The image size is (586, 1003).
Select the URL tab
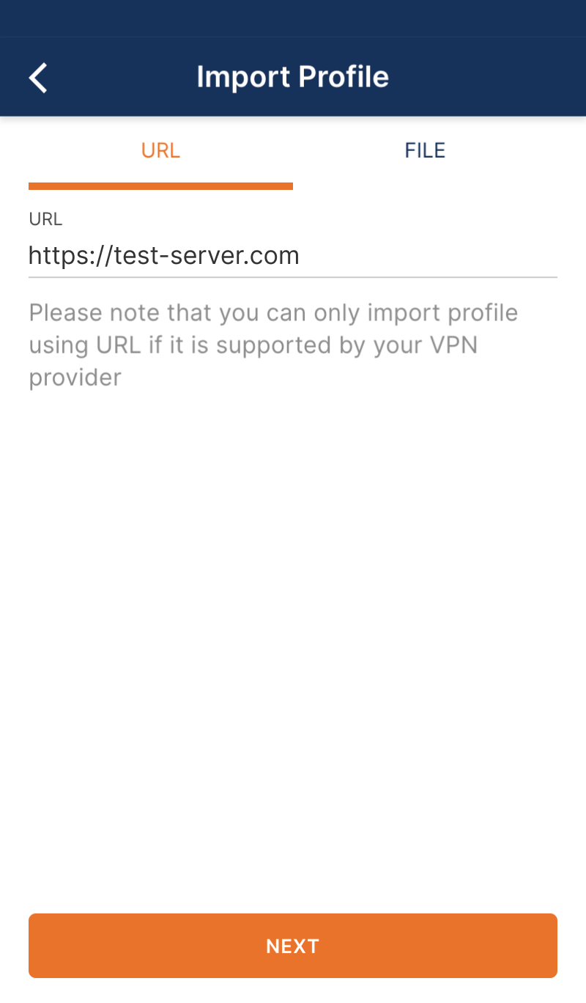tap(160, 150)
